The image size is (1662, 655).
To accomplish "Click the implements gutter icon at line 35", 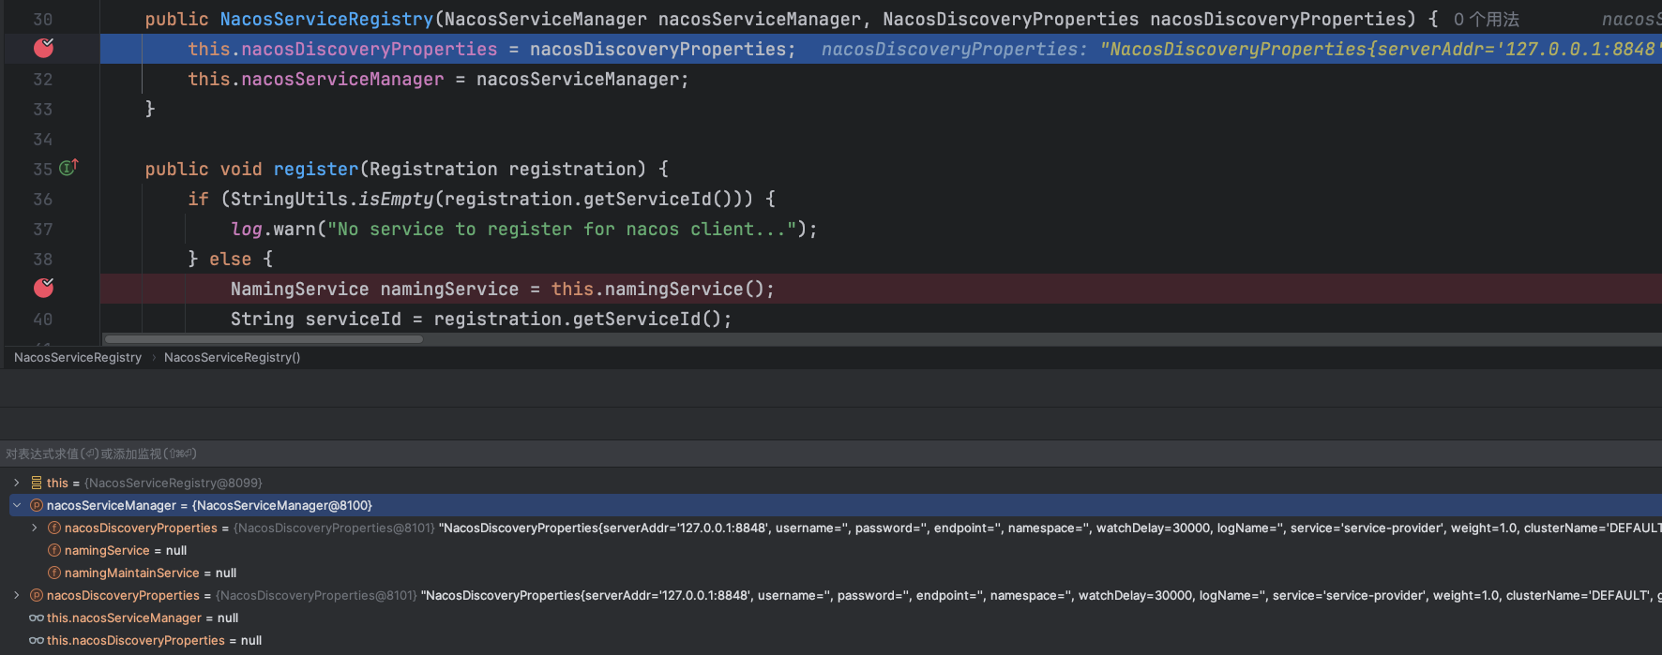I will 68,168.
